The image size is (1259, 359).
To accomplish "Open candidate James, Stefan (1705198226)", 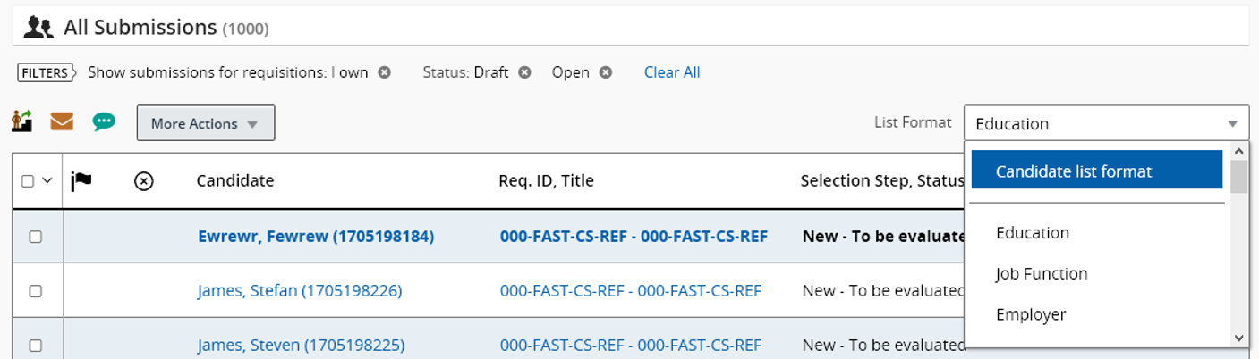I will tap(300, 291).
